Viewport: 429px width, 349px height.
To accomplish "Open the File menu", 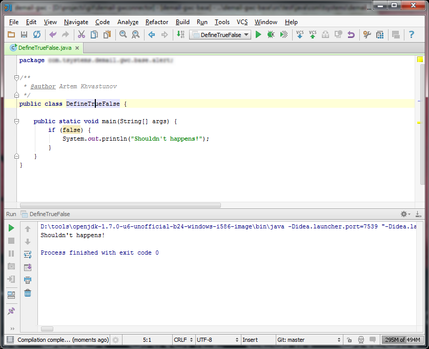I will point(14,22).
